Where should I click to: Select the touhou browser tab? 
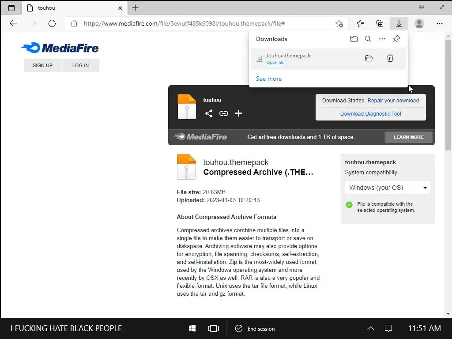[x=74, y=8]
